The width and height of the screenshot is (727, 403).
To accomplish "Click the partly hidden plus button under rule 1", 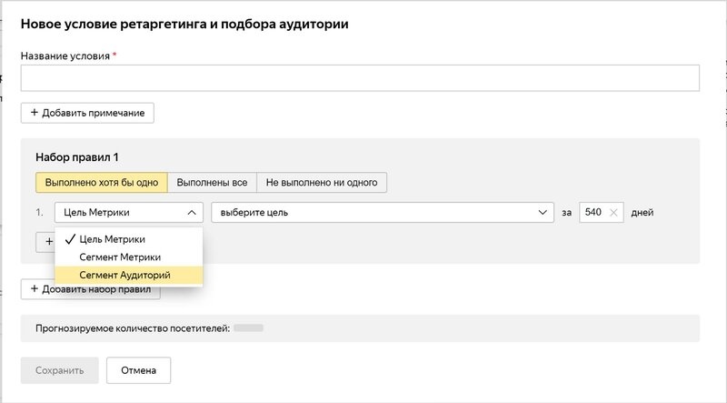I will pos(45,242).
